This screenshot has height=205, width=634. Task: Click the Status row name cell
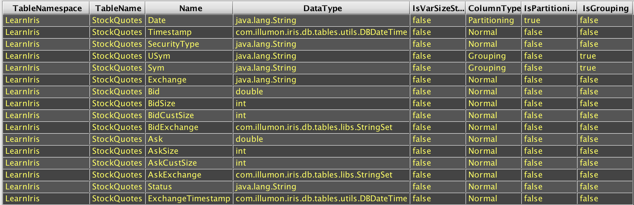[x=160, y=187]
